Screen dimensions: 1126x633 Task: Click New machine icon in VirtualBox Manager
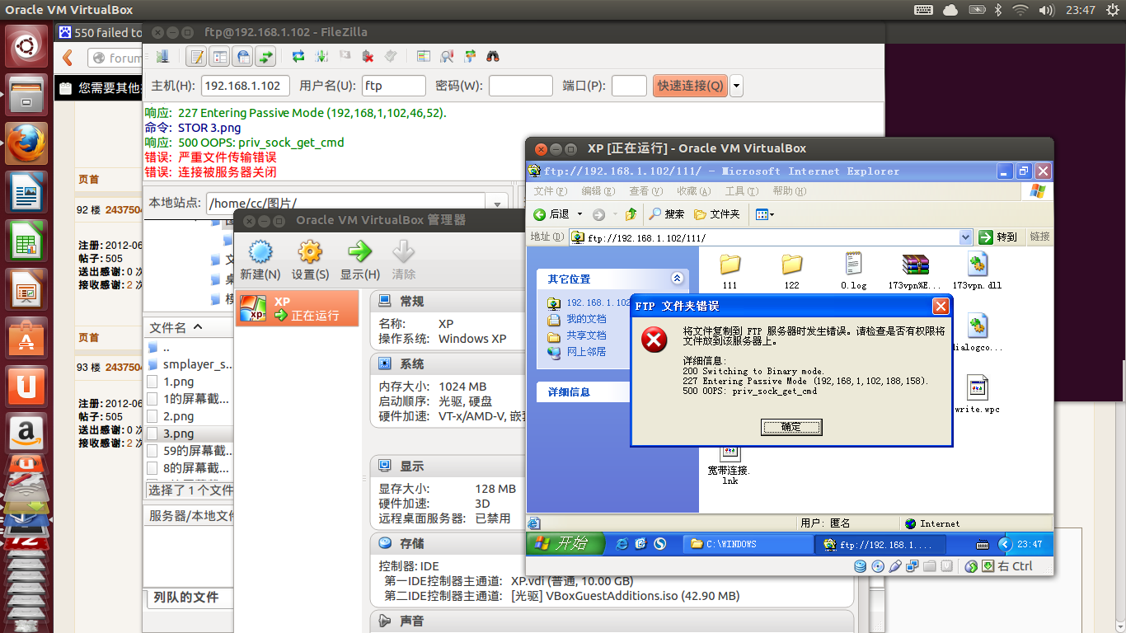click(x=260, y=260)
